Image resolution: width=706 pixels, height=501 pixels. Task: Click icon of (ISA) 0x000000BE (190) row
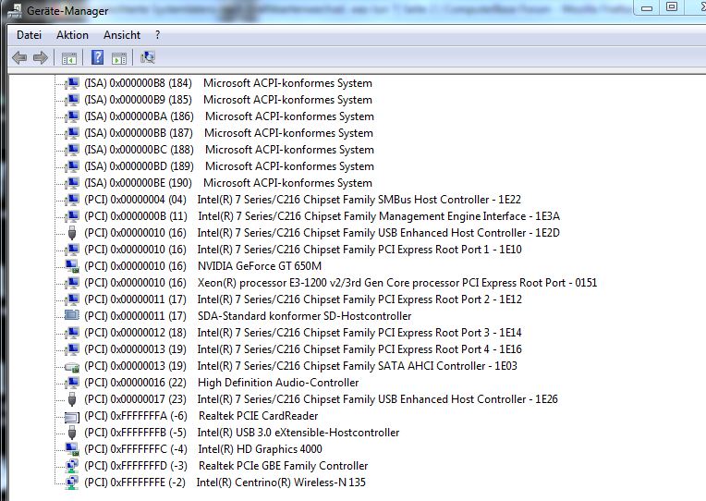click(x=72, y=183)
